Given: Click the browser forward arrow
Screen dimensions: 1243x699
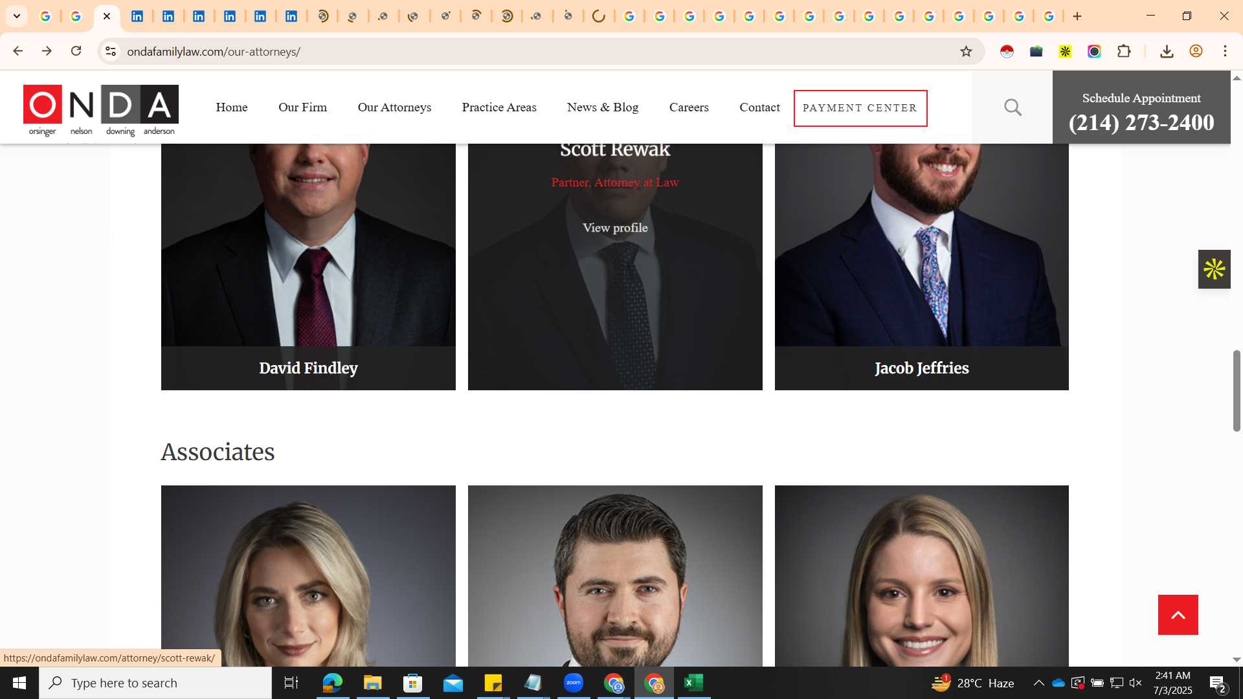Looking at the screenshot, I should (47, 51).
